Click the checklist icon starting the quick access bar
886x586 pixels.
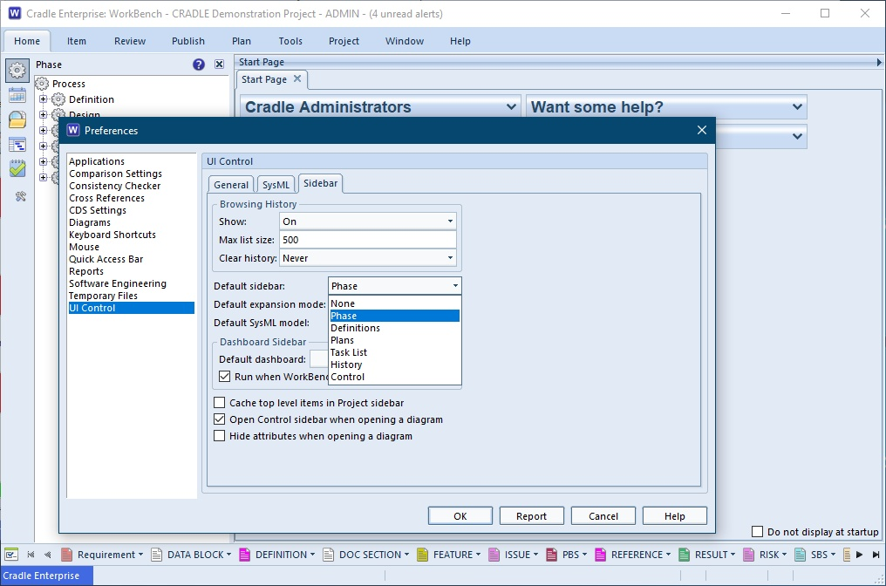(x=10, y=555)
